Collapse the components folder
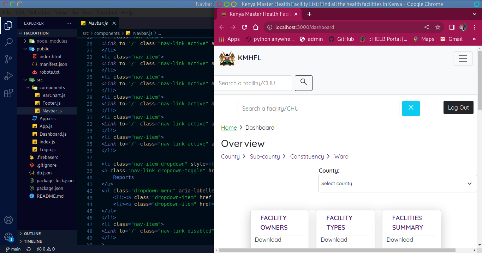The image size is (482, 253). coord(52,87)
